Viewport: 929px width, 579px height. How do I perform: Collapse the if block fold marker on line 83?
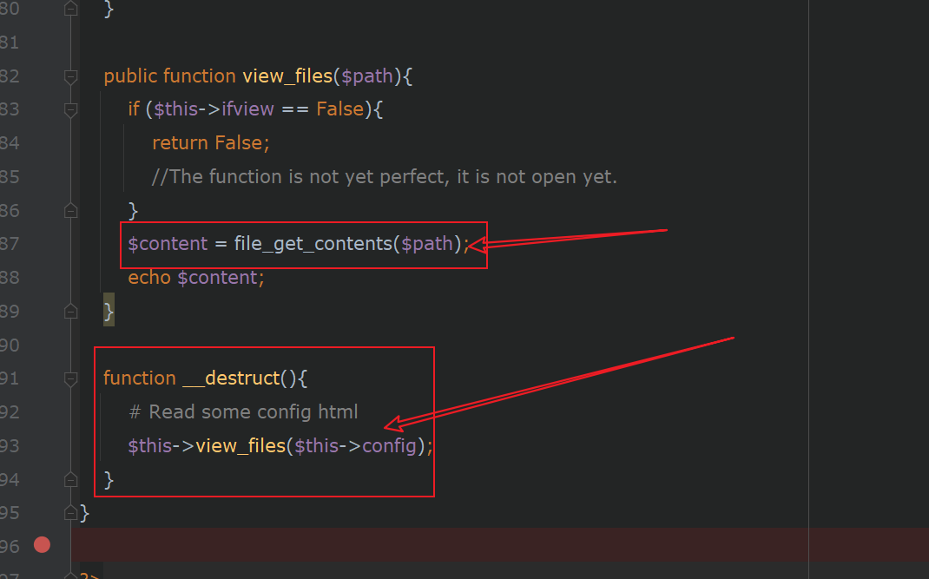coord(70,110)
